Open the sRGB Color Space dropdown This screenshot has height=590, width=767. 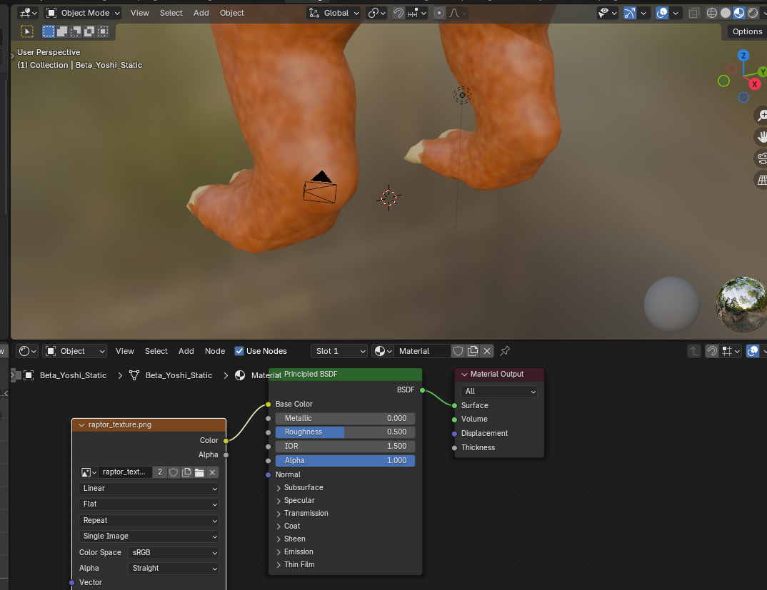pos(173,552)
